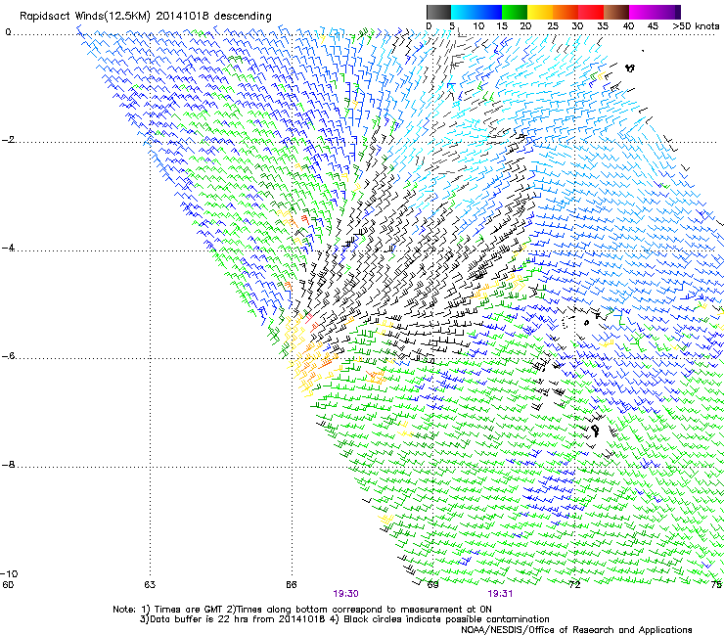Click the legend scale number '45'

[653, 26]
